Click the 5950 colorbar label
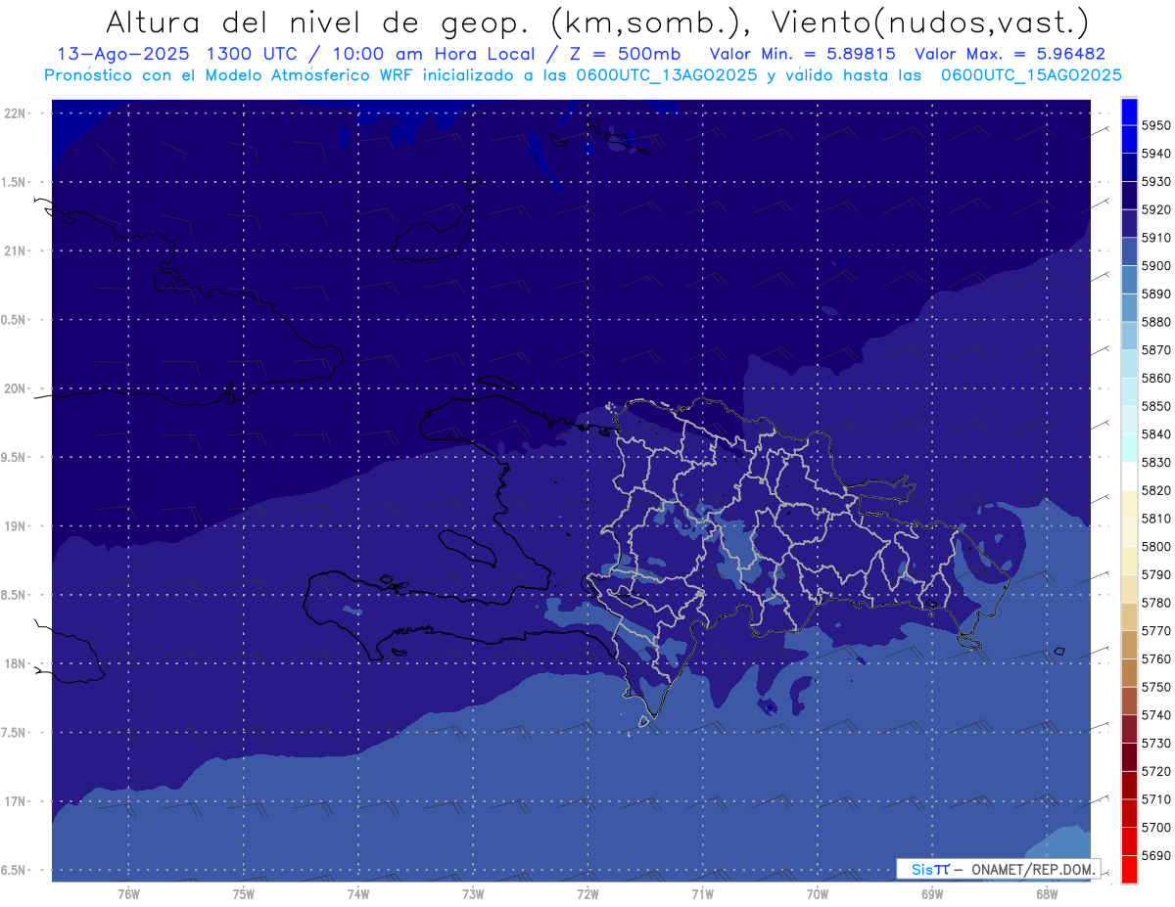 pyautogui.click(x=1155, y=125)
